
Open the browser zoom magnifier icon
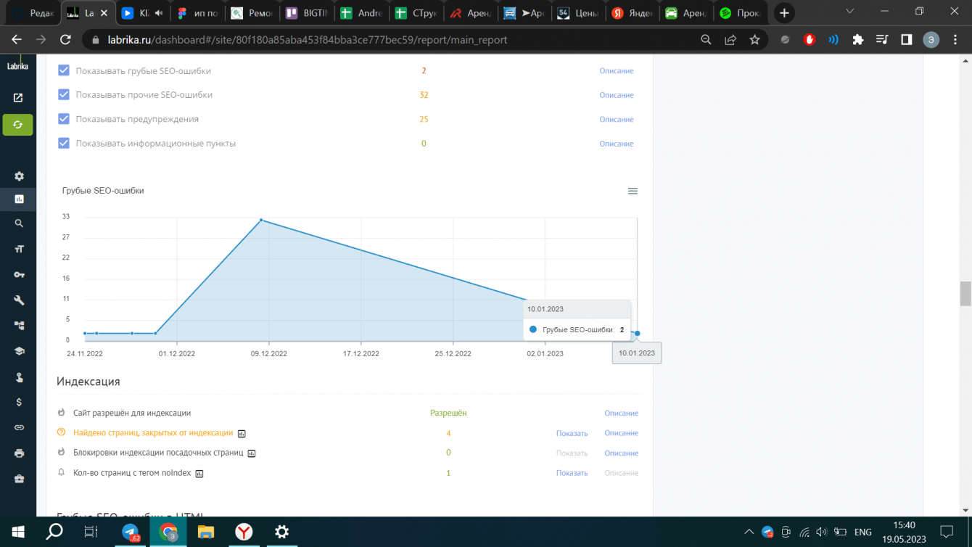click(706, 40)
